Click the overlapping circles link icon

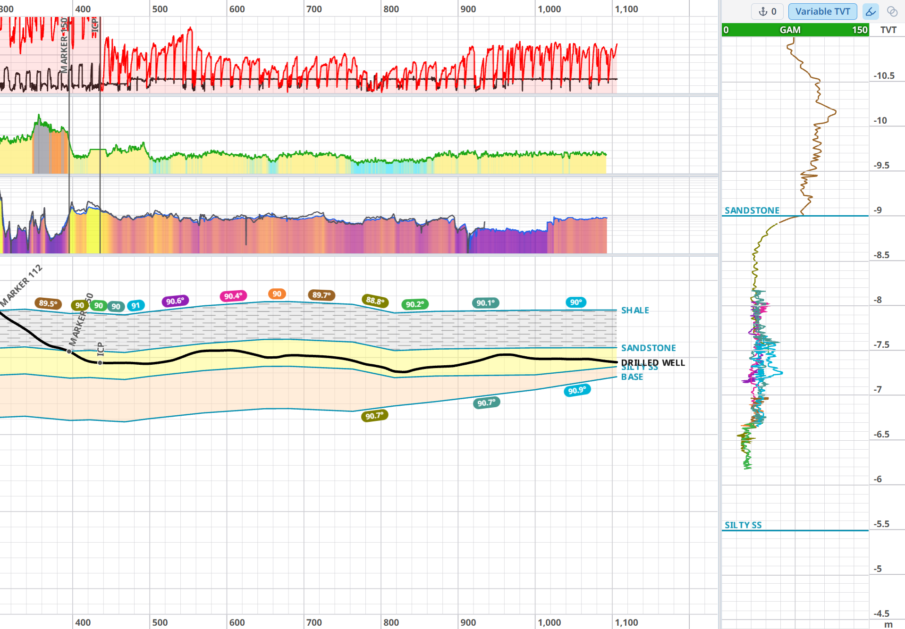click(892, 11)
